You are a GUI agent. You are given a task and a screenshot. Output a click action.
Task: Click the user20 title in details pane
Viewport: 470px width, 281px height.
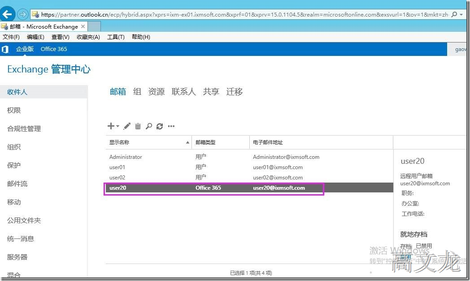[413, 161]
